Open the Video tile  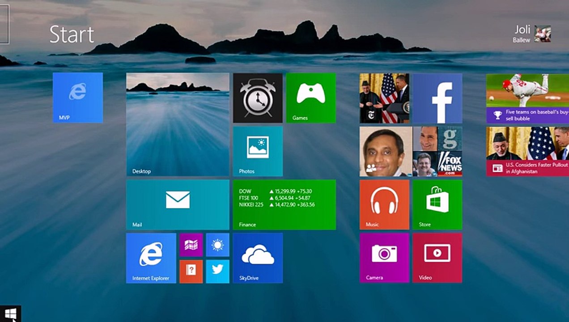[x=437, y=258]
